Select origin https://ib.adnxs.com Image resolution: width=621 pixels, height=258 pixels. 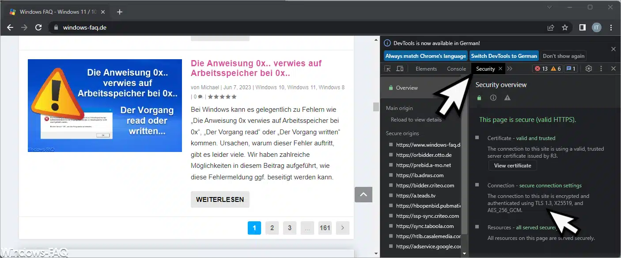[420, 175]
